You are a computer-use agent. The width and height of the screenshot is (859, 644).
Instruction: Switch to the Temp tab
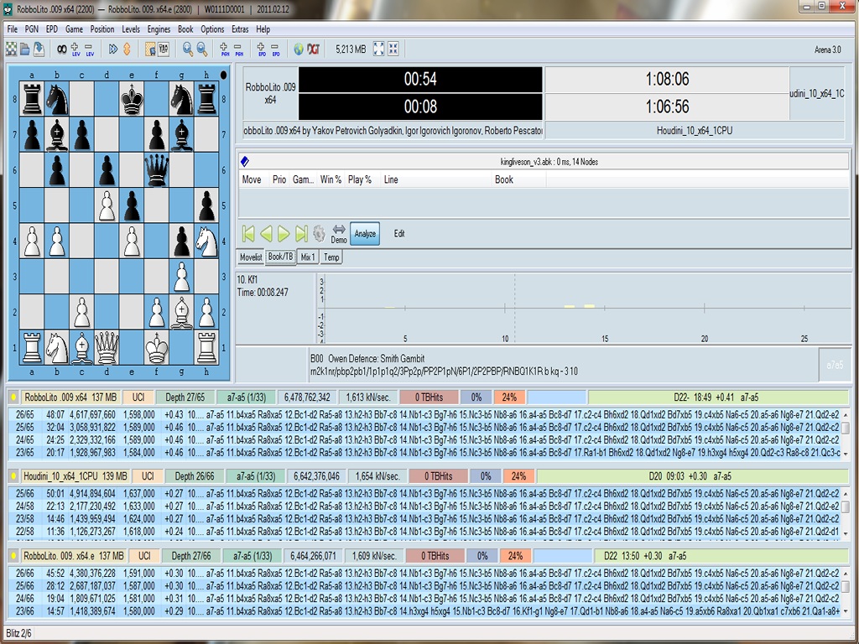331,257
